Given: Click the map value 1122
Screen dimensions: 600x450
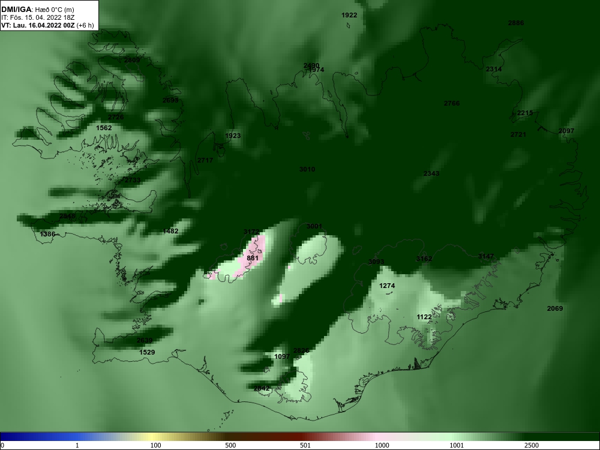Looking at the screenshot, I should click(x=424, y=317).
